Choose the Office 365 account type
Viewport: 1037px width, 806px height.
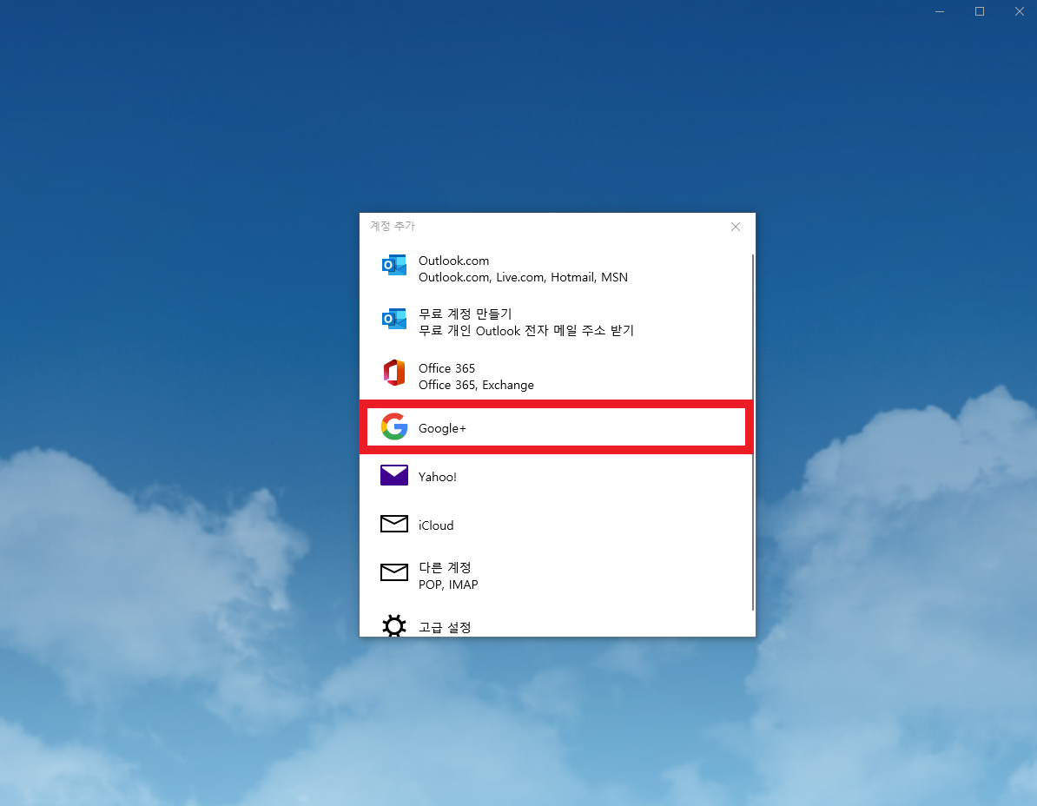tap(556, 375)
